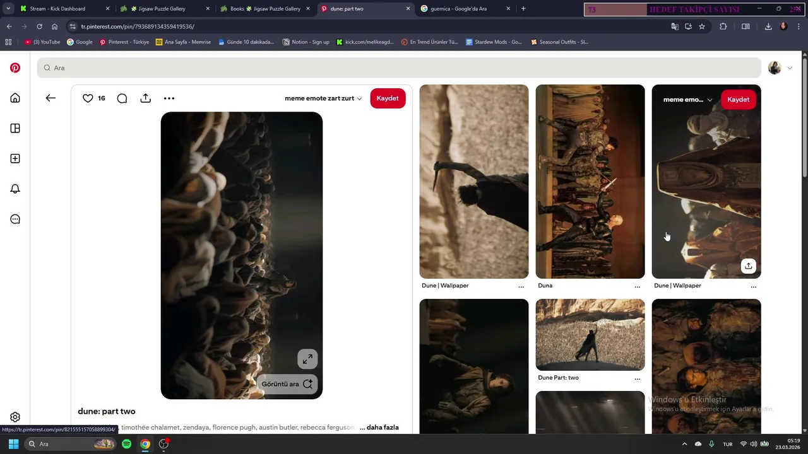
Task: Open Chrome downloads icon
Action: click(768, 26)
